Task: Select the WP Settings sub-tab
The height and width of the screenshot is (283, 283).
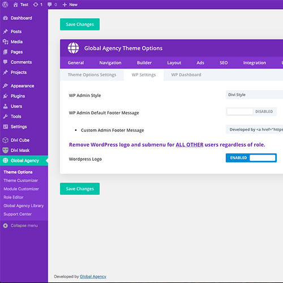Action: [x=144, y=75]
